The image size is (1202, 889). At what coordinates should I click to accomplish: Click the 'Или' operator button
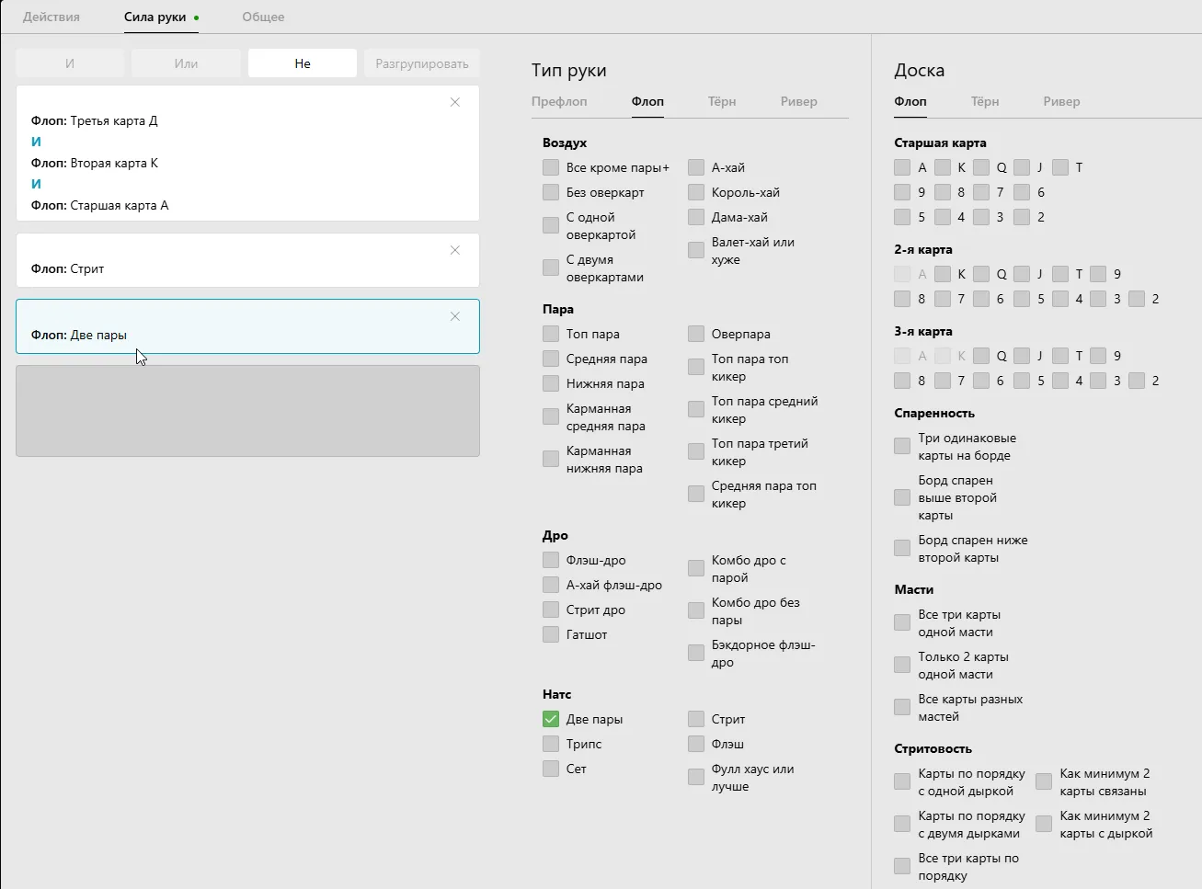coord(186,63)
